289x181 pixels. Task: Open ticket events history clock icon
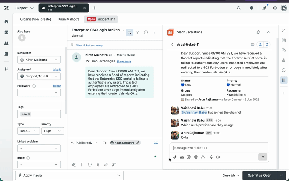146,33
